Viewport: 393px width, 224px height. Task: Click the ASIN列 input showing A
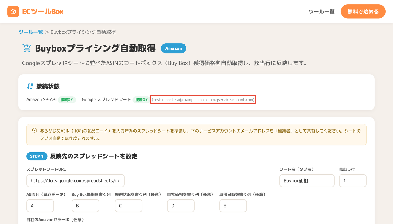[40, 206]
